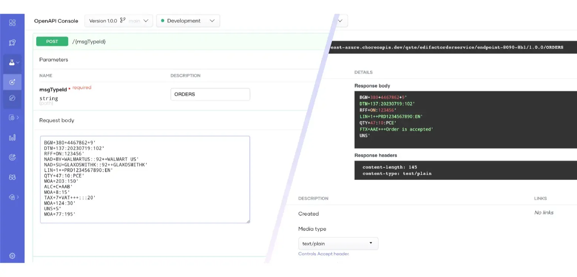Open the overview grid icon in sidebar
Image resolution: width=577 pixels, height=277 pixels.
[12, 23]
